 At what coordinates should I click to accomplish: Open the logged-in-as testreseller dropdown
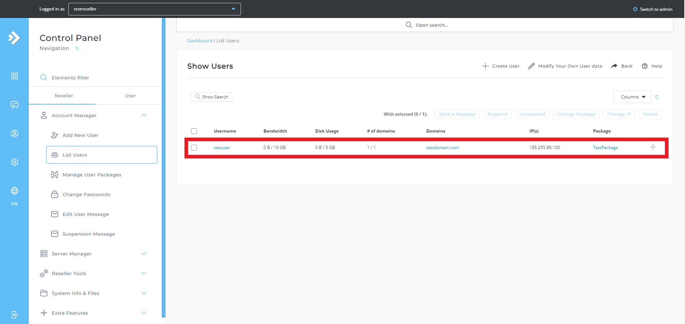coord(154,9)
